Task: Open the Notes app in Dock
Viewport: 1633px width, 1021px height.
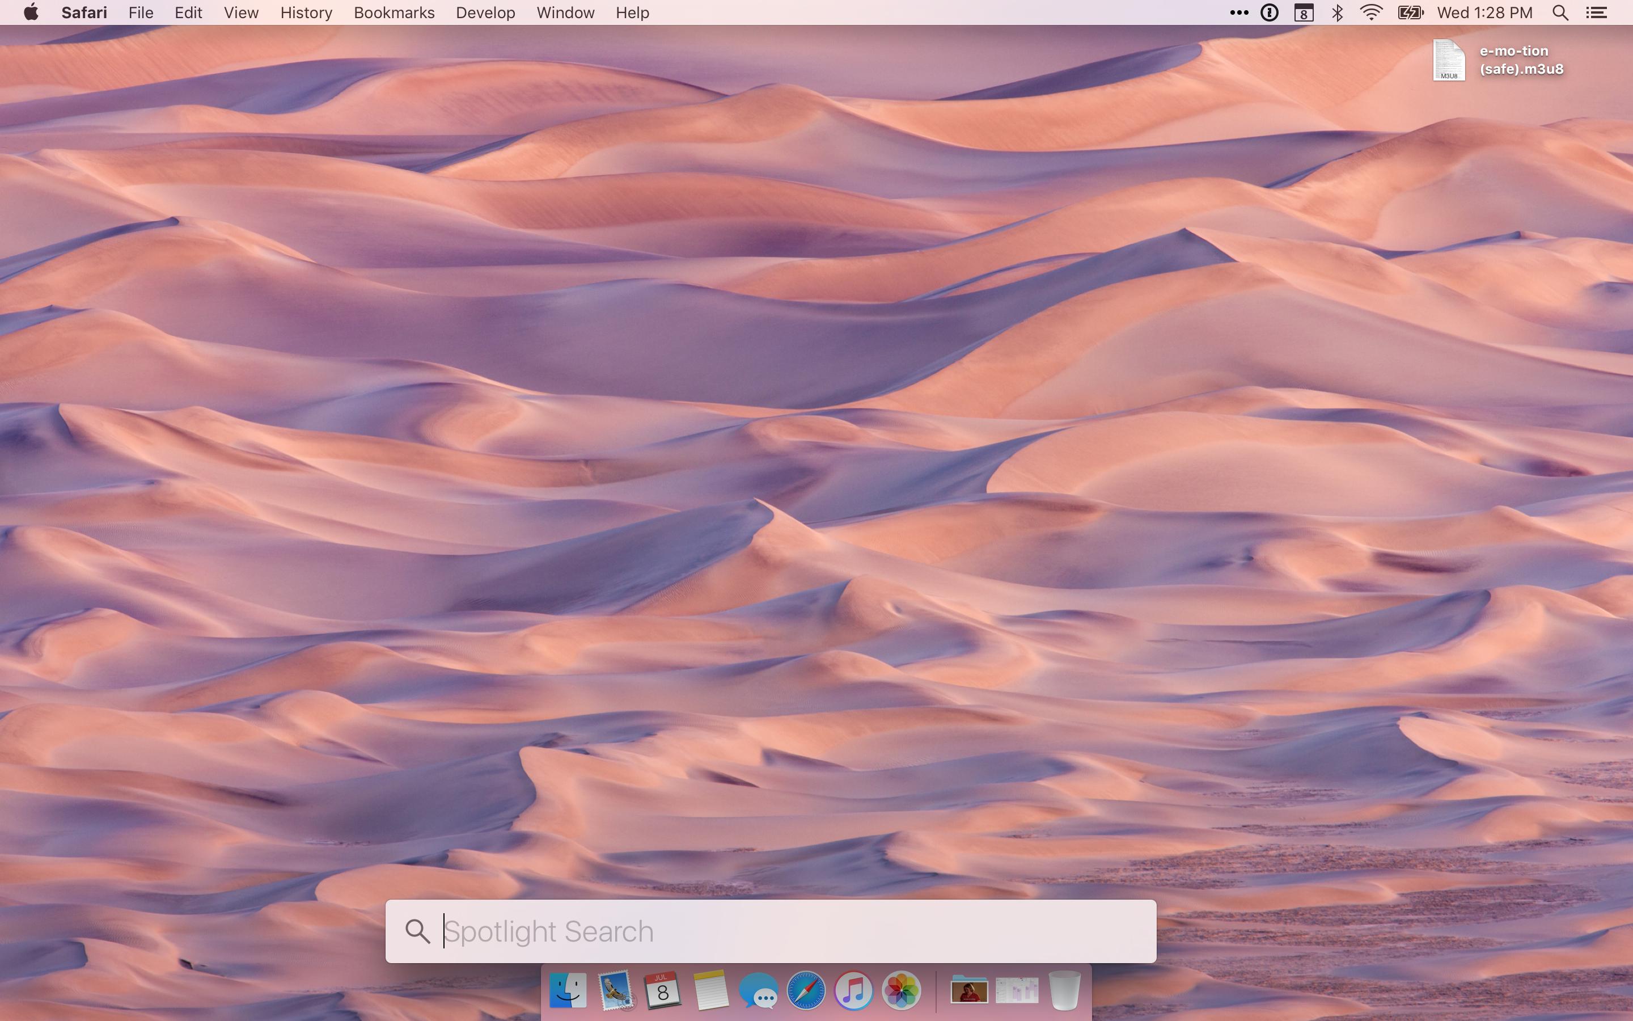Action: (710, 990)
